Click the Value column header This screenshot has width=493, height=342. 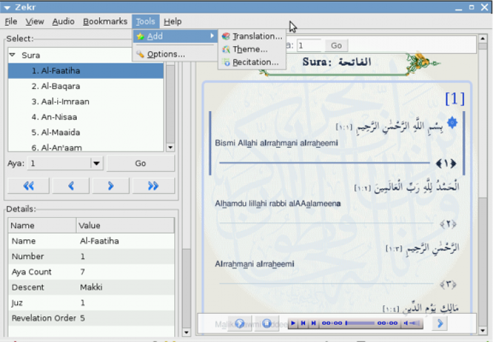(x=125, y=226)
